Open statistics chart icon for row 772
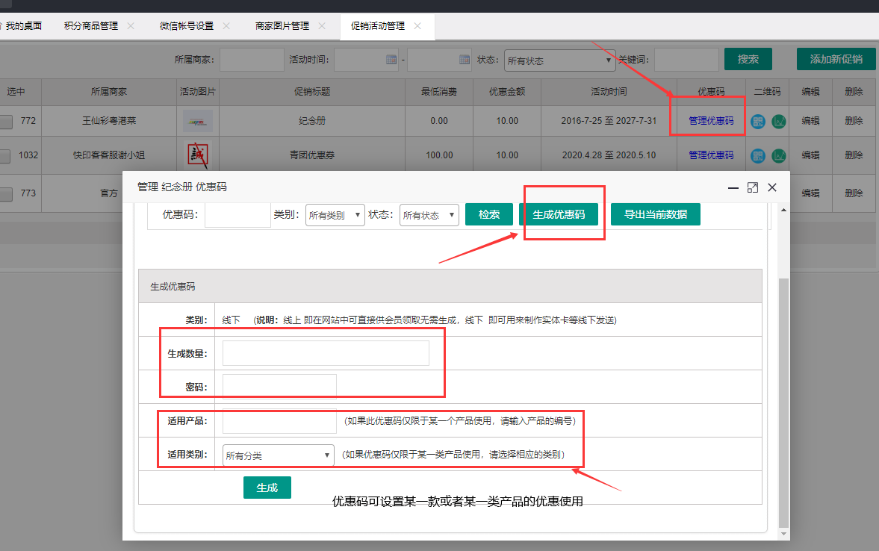The height and width of the screenshot is (551, 879). tap(778, 121)
